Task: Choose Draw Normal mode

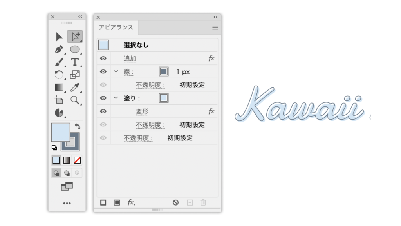Action: coord(56,173)
